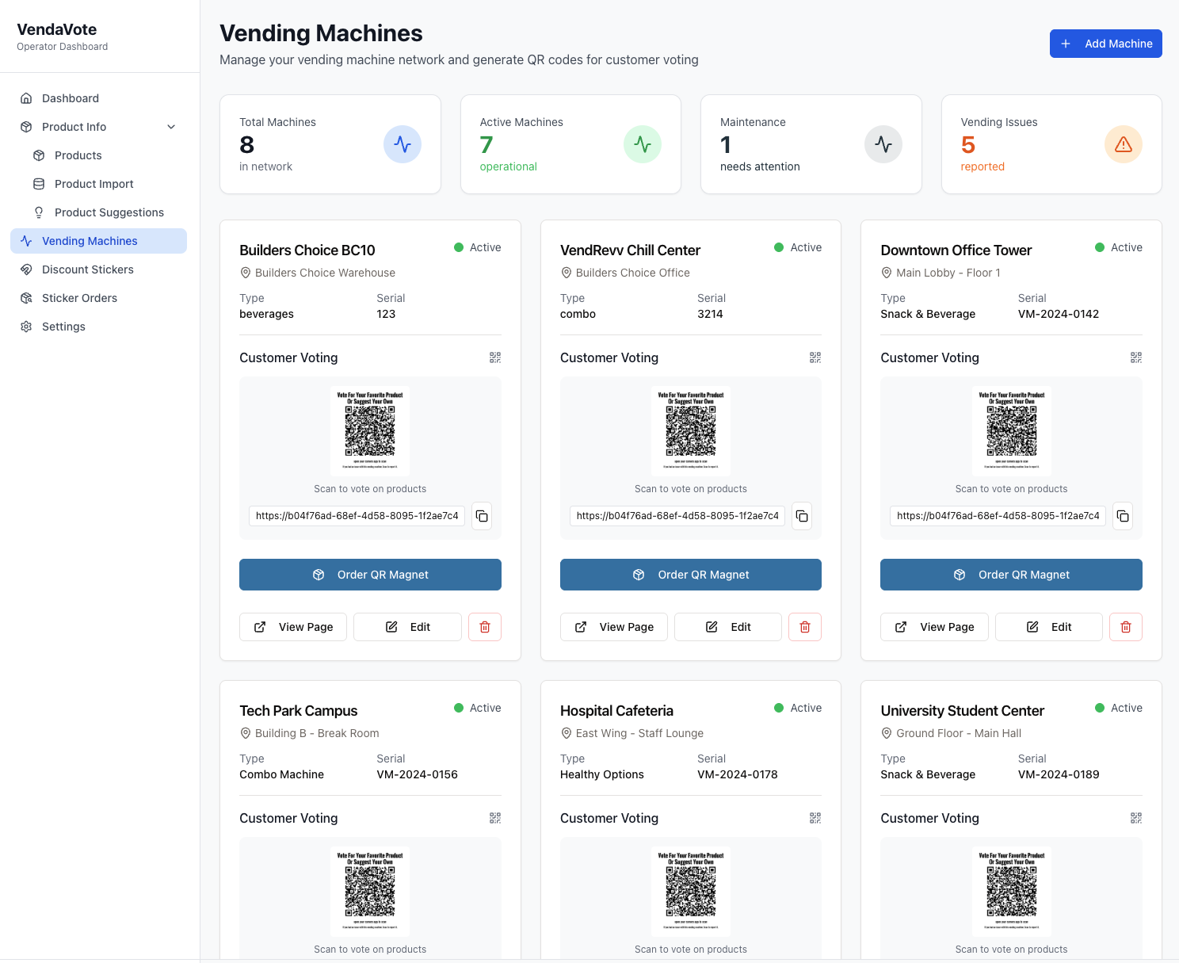Click QR code icon on Hospital Cafeteria card

coord(815,818)
